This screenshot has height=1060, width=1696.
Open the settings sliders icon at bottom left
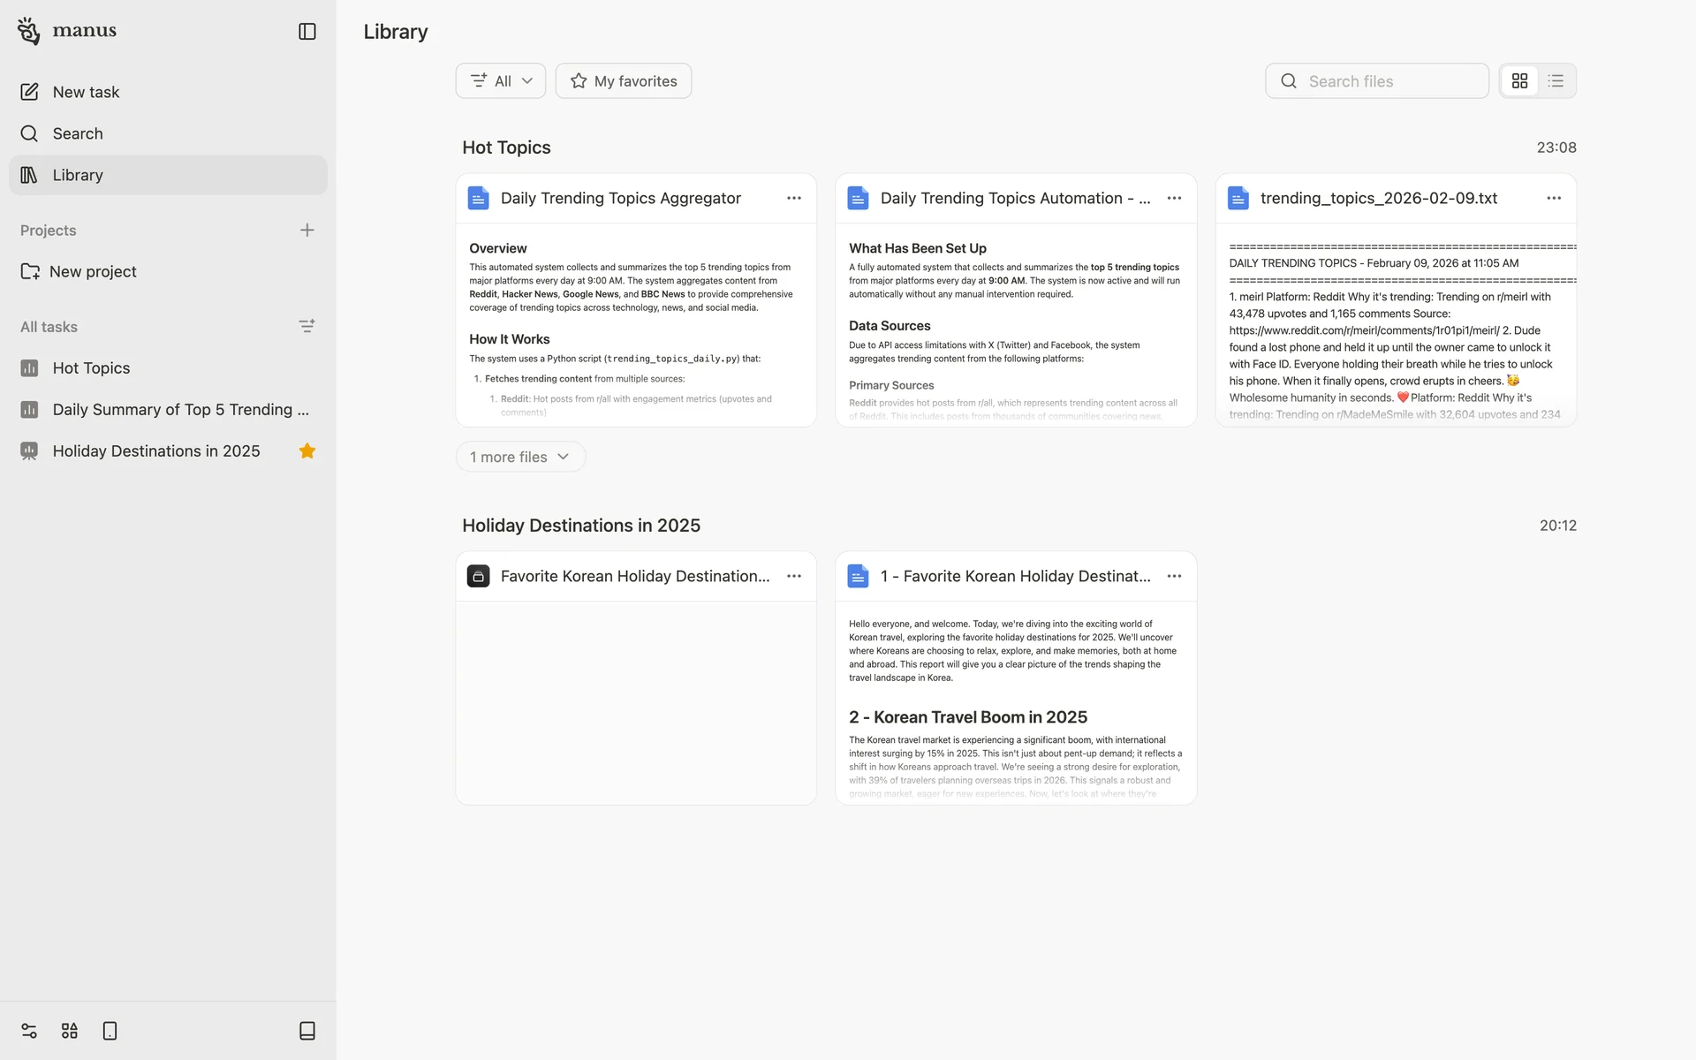[x=29, y=1031]
